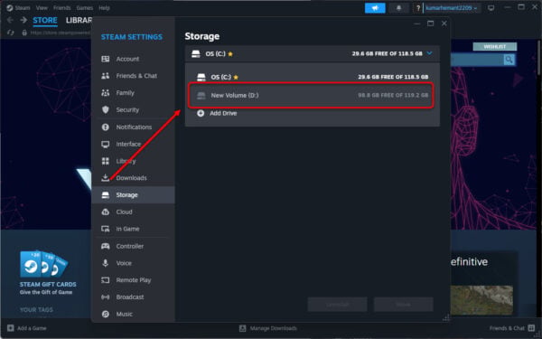
Task: Click the announcements megaphone button
Action: pyautogui.click(x=375, y=7)
